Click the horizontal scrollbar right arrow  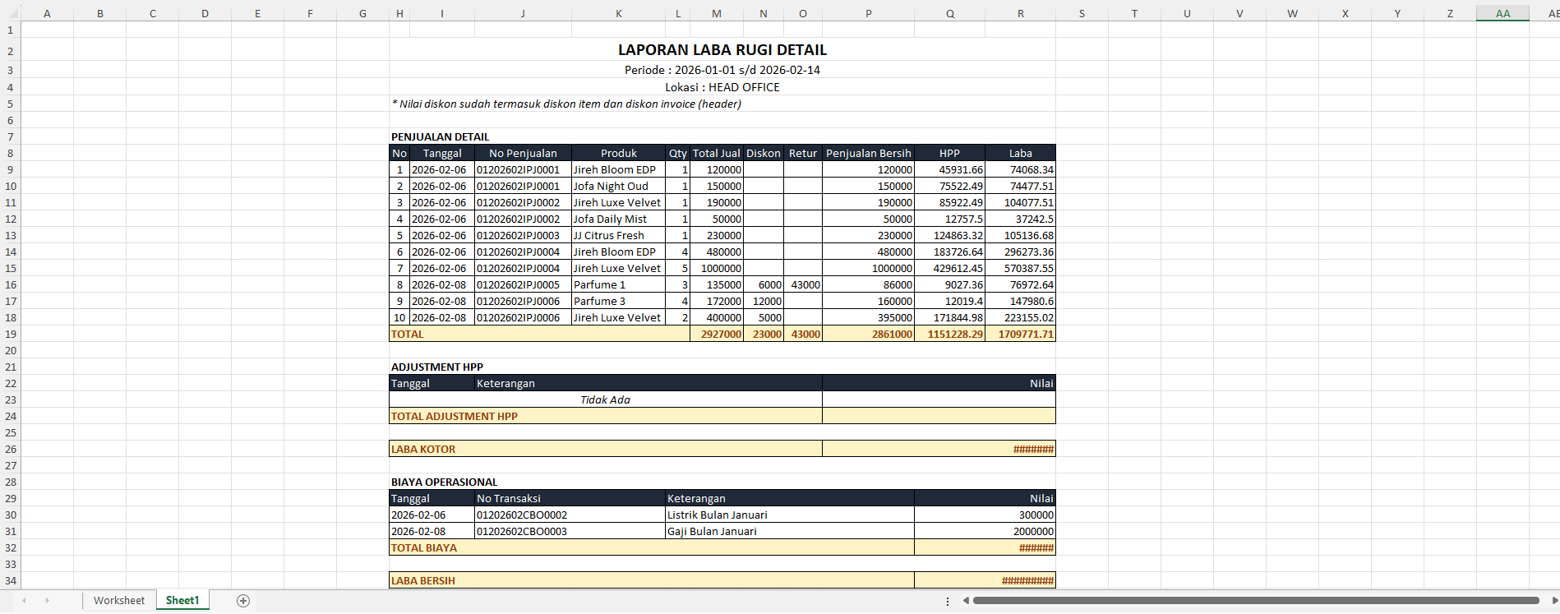[1553, 601]
